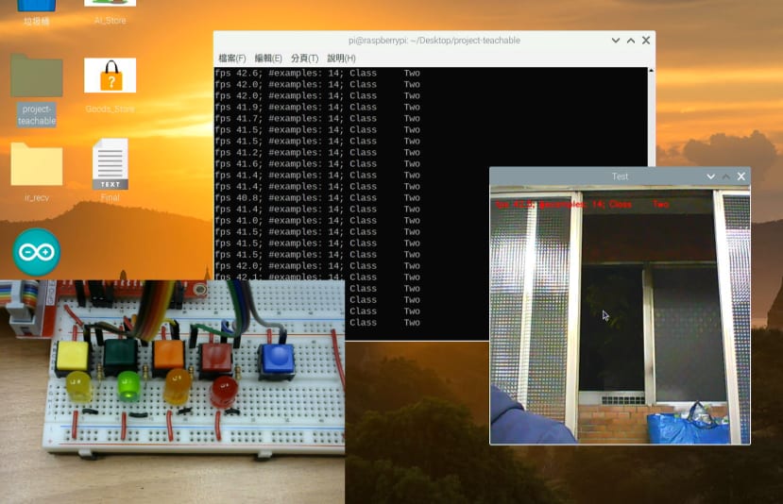This screenshot has height=504, width=783.
Task: Select the ir_recv label under the folder
Action: pyautogui.click(x=37, y=197)
